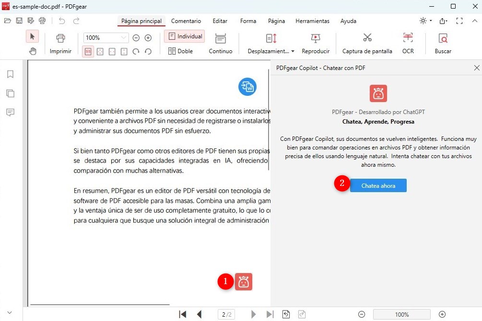Launch the OCR tool
This screenshot has height=321, width=482.
(408, 43)
